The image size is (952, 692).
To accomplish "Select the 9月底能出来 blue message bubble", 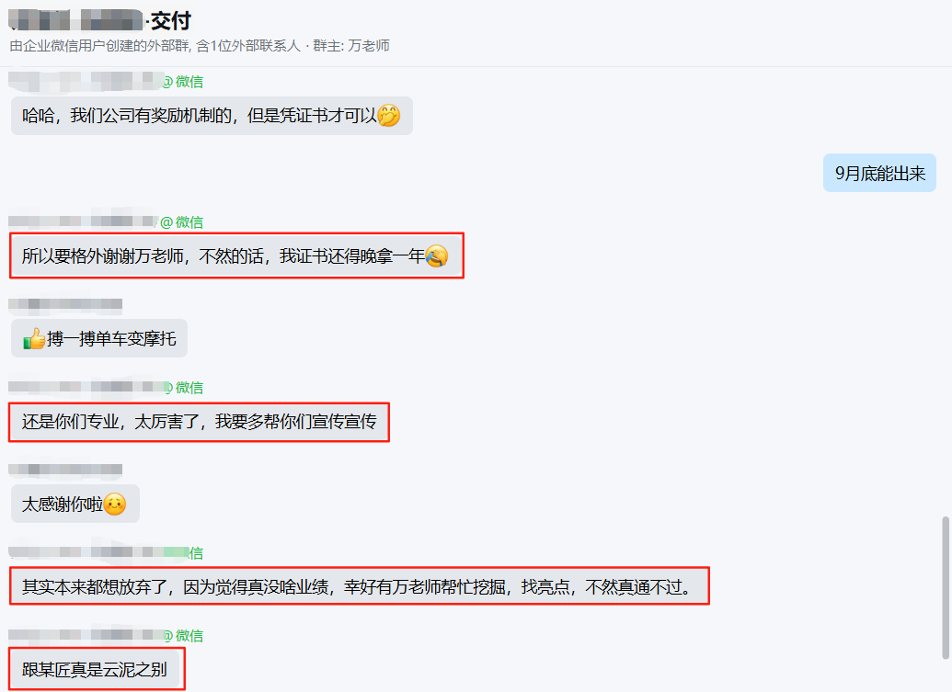I will point(879,174).
